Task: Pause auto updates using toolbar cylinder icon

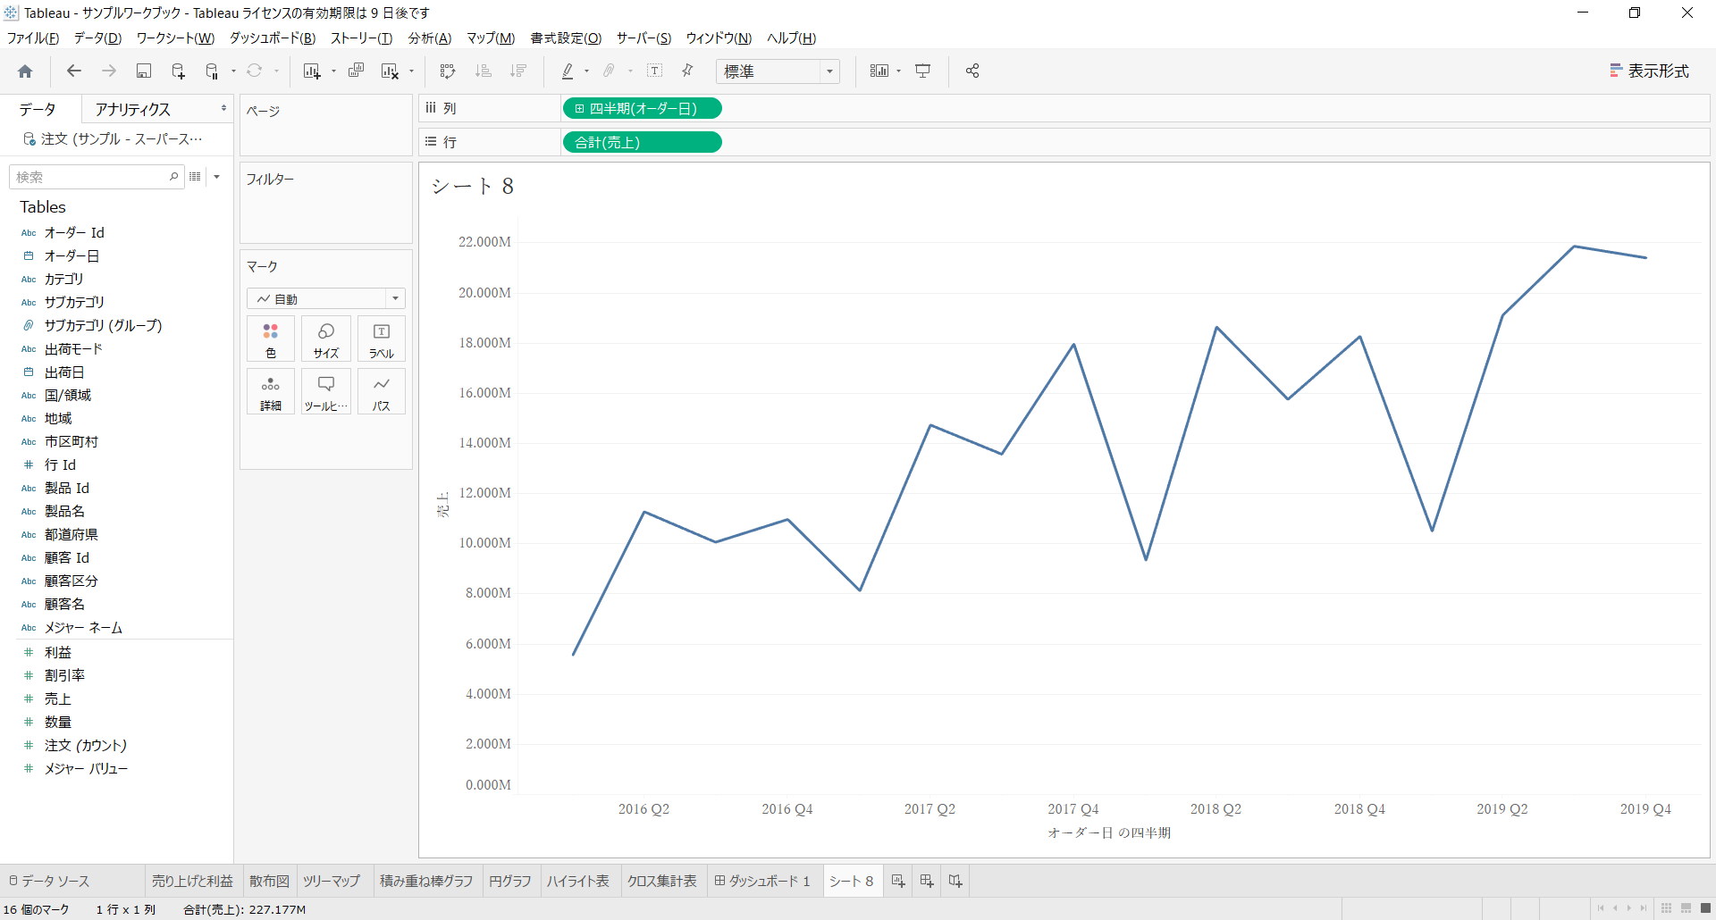Action: pos(213,71)
